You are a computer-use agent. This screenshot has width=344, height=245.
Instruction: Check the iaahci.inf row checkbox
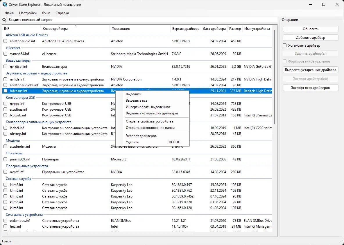pos(6,128)
